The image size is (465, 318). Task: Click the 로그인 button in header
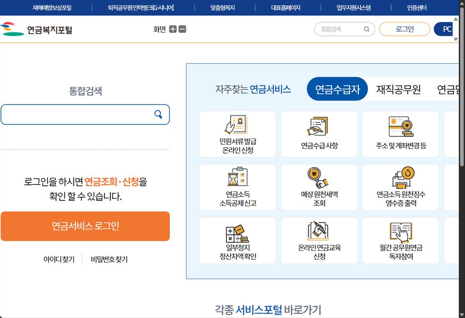(x=405, y=29)
